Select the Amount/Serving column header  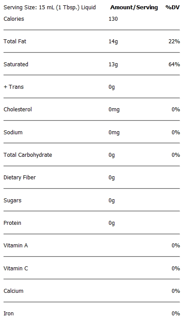[x=134, y=8]
